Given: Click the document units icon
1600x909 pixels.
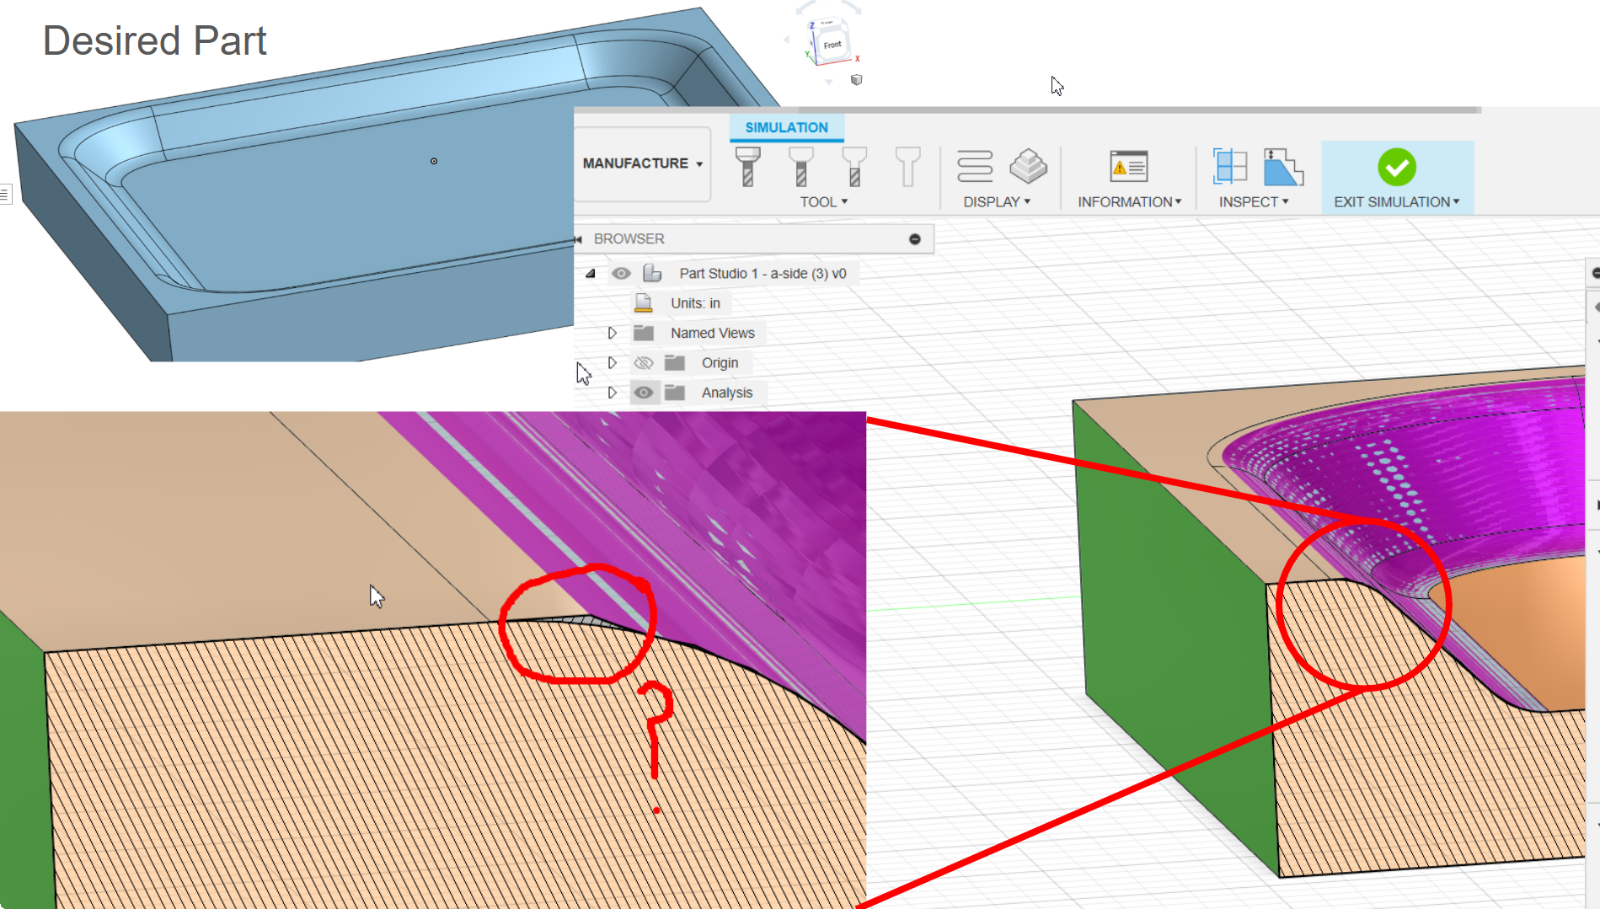Looking at the screenshot, I should tap(644, 303).
